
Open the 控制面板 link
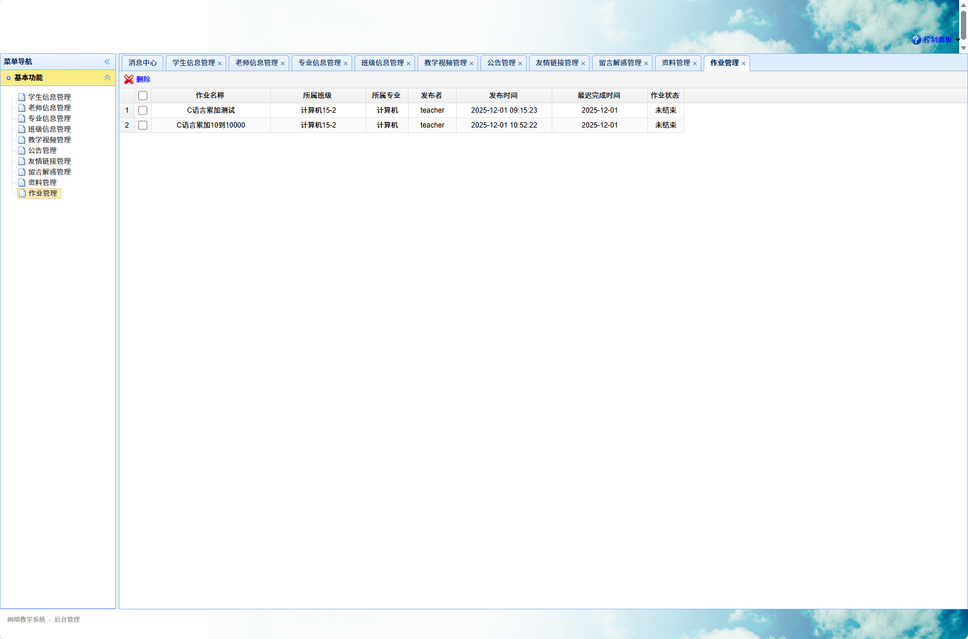point(938,40)
